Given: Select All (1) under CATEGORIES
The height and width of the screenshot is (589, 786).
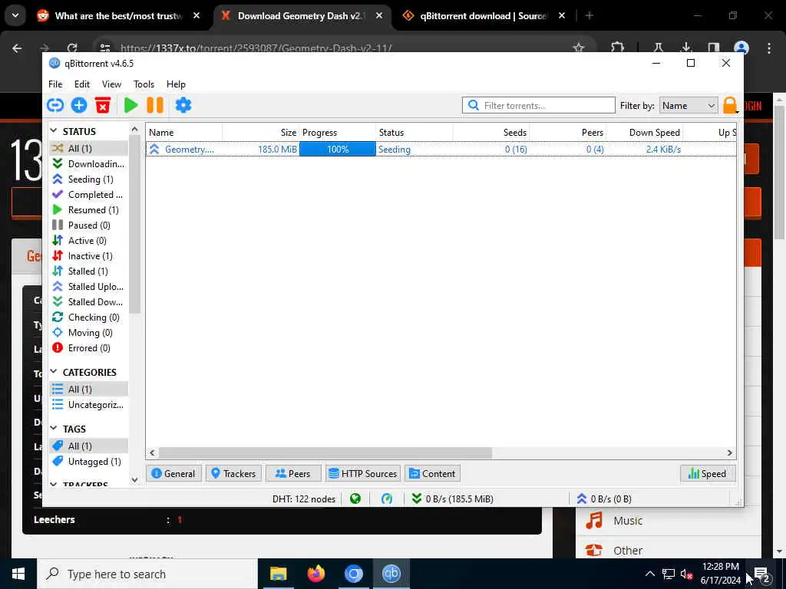Looking at the screenshot, I should (x=89, y=389).
